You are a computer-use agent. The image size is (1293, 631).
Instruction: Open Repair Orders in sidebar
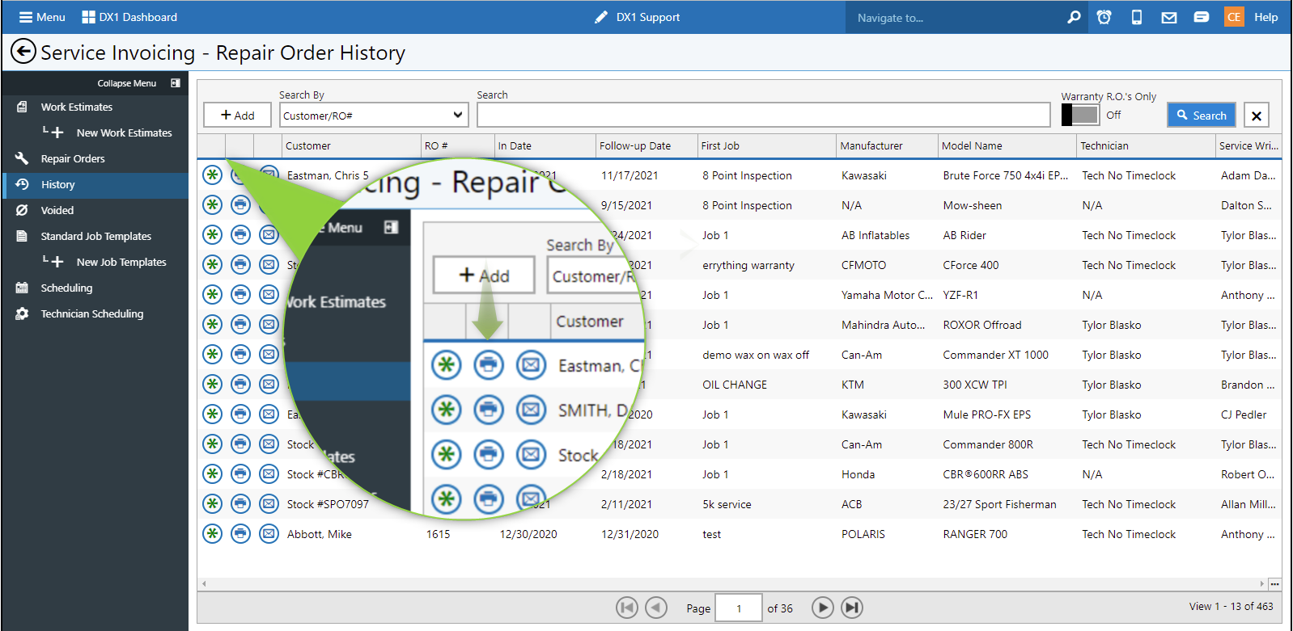tap(73, 158)
